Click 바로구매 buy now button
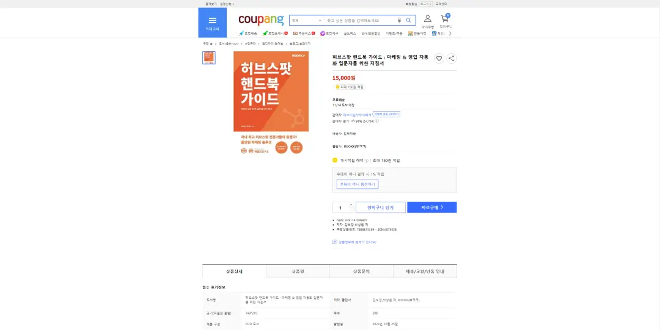Screen dimensions: 660x330 pyautogui.click(x=432, y=208)
